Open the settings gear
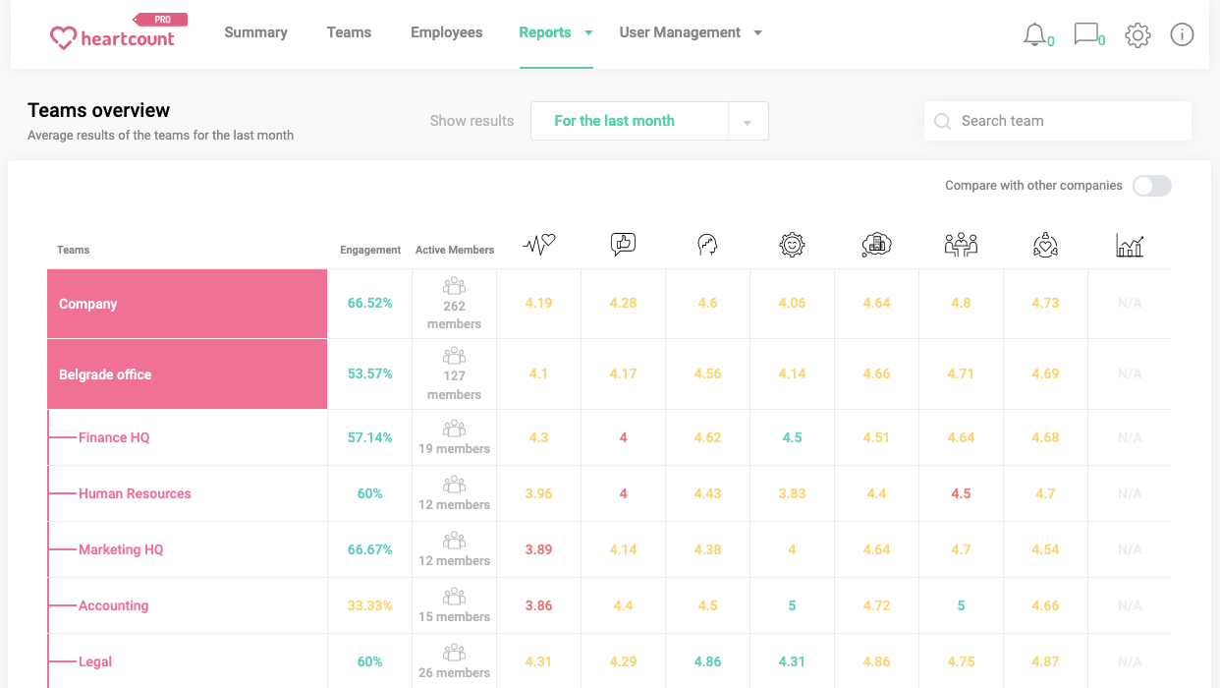This screenshot has width=1220, height=688. coord(1137,34)
